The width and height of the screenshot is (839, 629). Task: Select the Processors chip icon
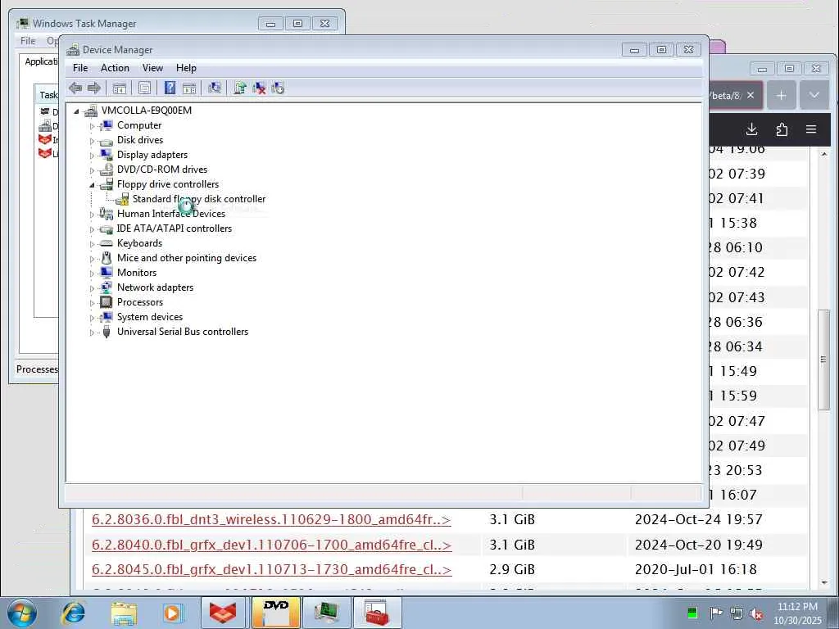pyautogui.click(x=107, y=302)
